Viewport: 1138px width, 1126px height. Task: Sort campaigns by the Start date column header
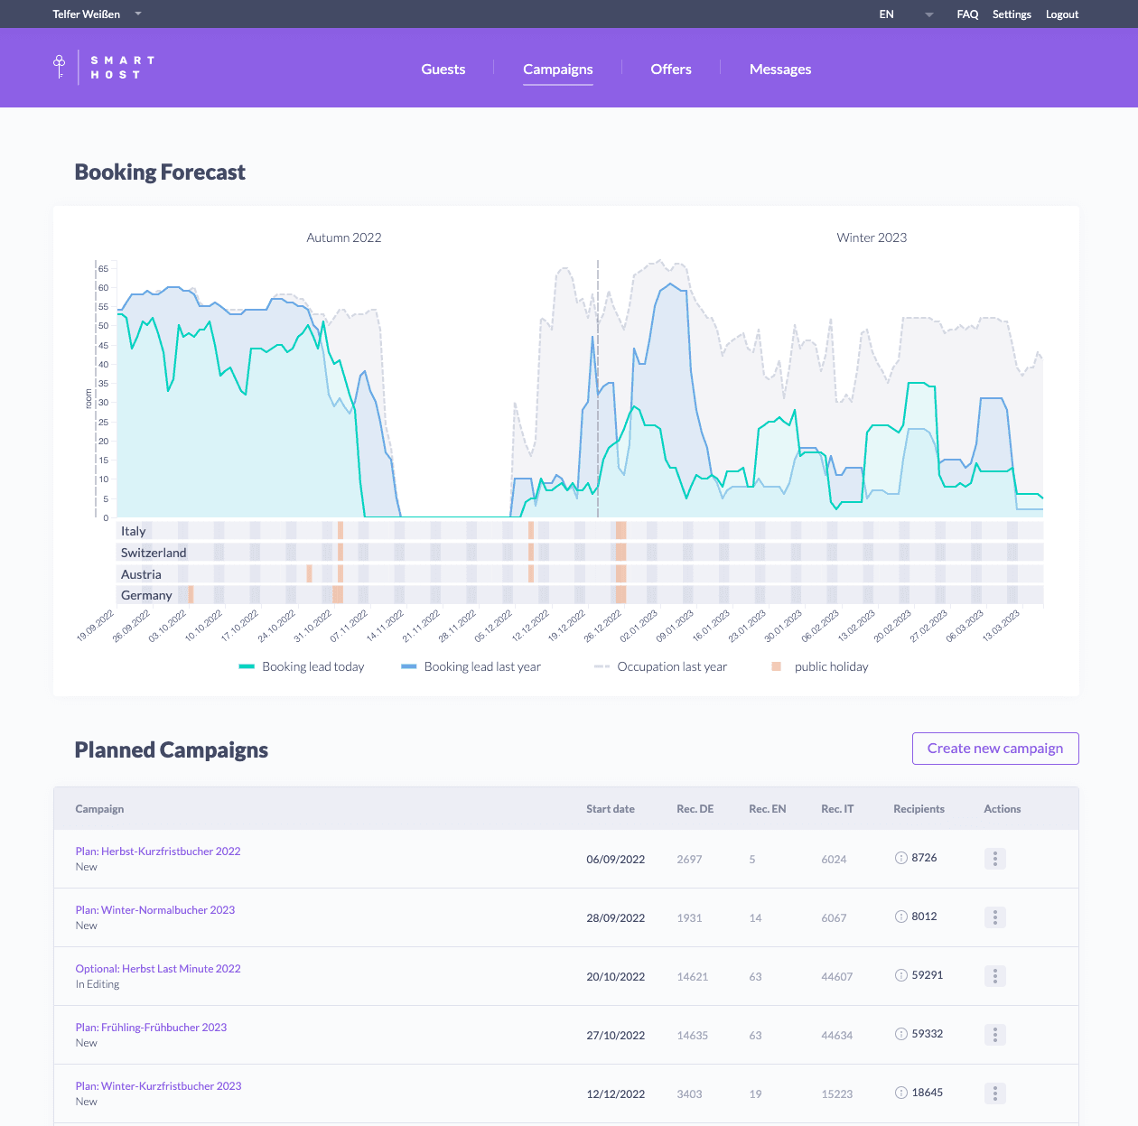pyautogui.click(x=611, y=809)
